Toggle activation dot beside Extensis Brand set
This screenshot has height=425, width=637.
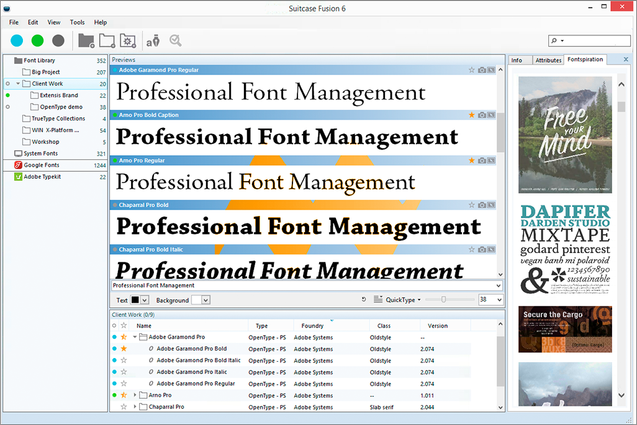click(x=7, y=96)
